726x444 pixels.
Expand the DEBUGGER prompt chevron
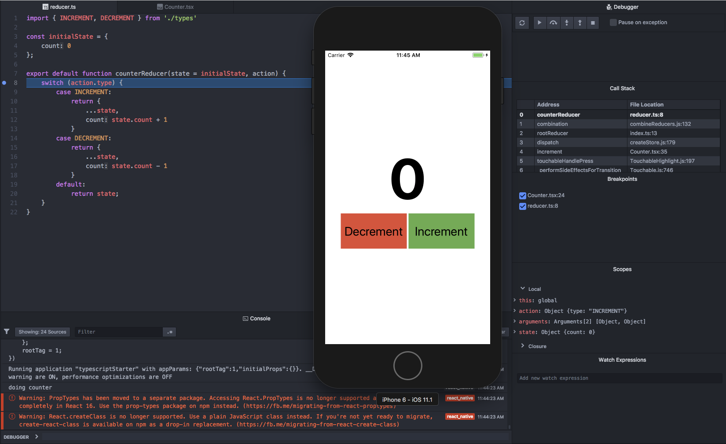[37, 437]
